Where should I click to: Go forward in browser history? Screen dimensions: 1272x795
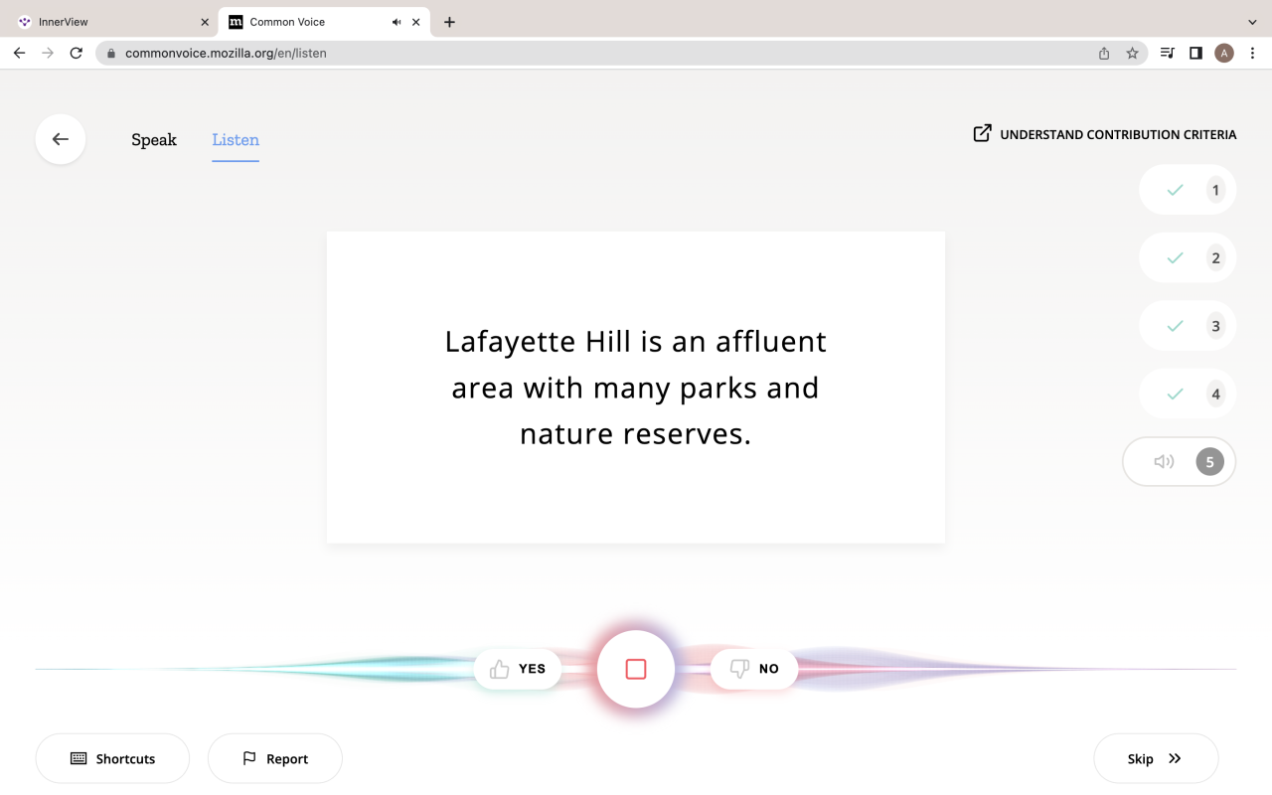[x=48, y=53]
